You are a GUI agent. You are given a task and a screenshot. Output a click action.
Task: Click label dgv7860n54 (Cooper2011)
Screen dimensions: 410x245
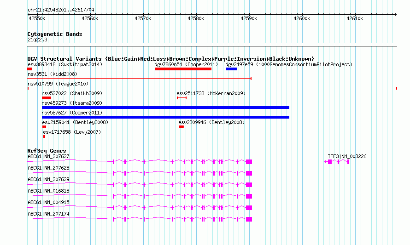[186, 64]
